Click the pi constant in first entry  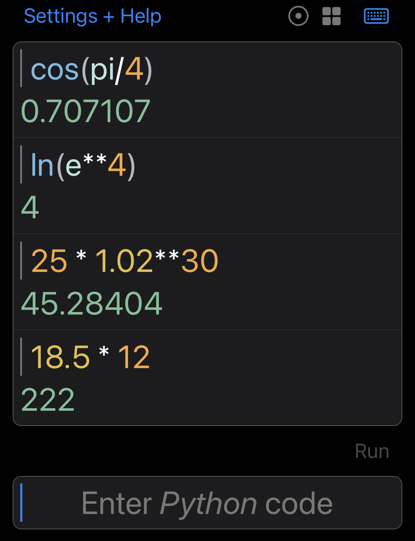point(102,71)
